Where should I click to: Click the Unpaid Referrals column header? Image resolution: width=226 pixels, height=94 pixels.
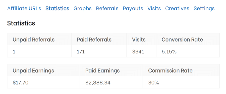tap(34, 40)
